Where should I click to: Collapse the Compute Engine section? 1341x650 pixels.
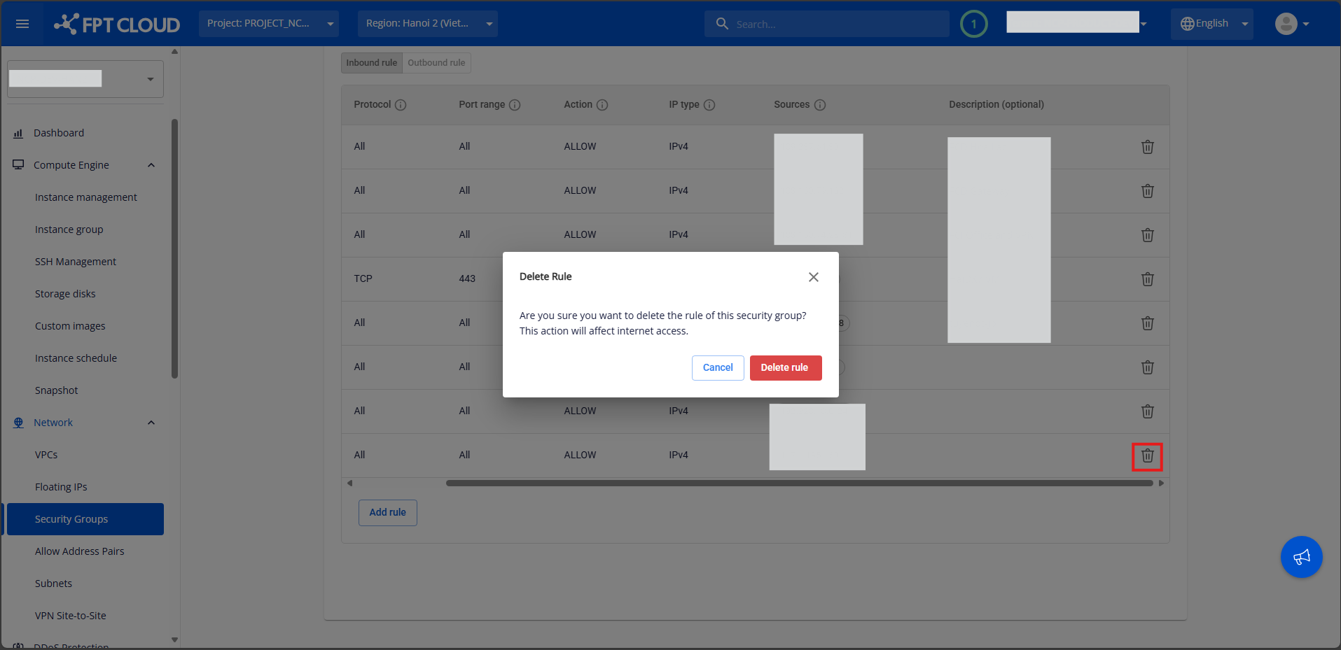(151, 165)
